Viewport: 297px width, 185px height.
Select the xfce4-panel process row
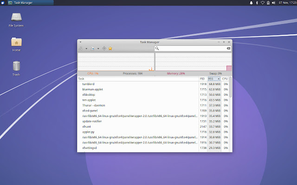(153, 111)
